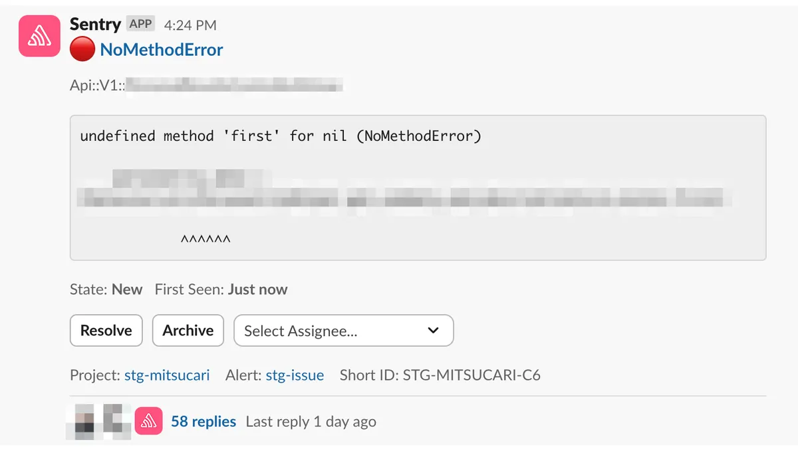Viewport: 798px width, 451px height.
Task: Open the Sentry sender name profile
Action: [95, 25]
